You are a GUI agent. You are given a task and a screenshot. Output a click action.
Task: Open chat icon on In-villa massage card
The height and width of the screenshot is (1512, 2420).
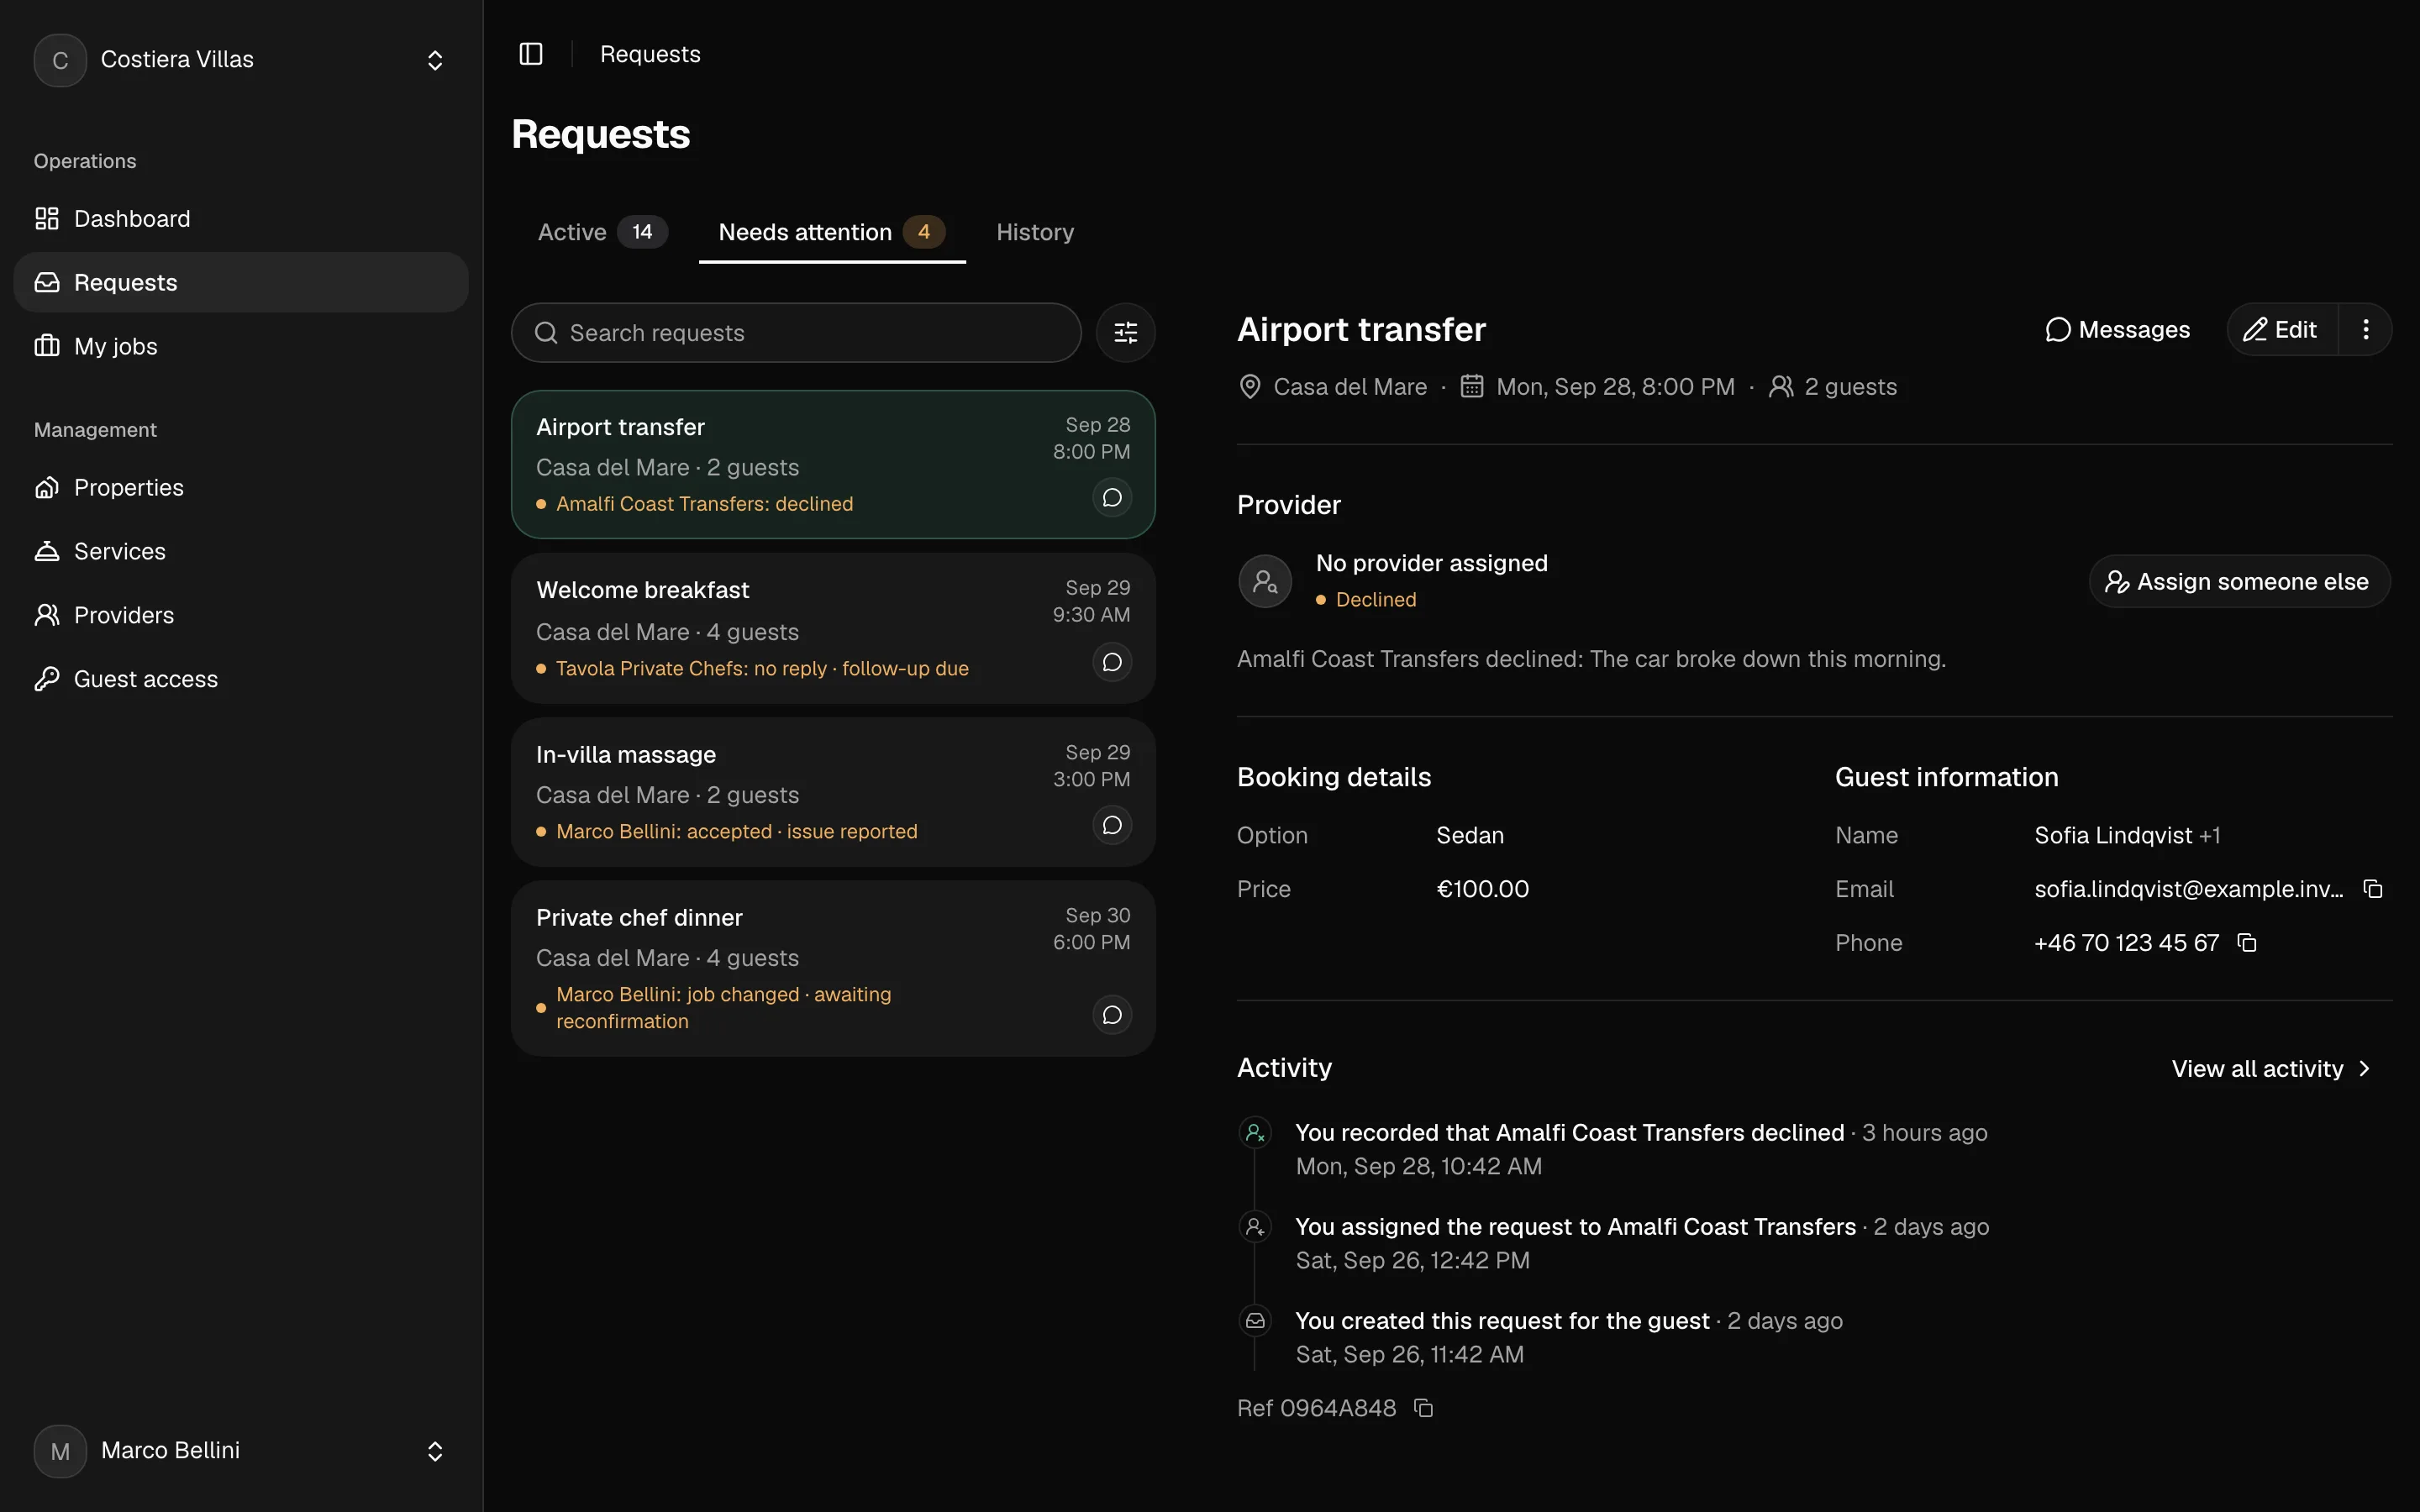pos(1111,825)
